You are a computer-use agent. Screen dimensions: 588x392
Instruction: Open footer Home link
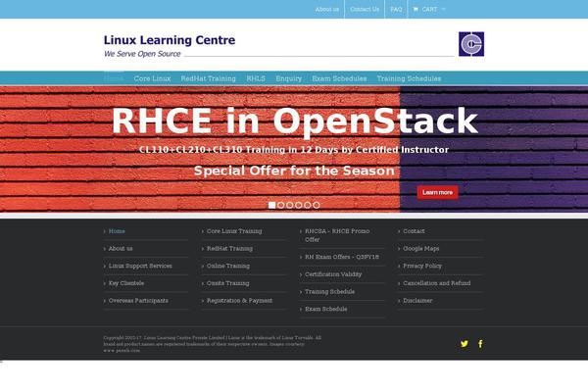(x=117, y=231)
